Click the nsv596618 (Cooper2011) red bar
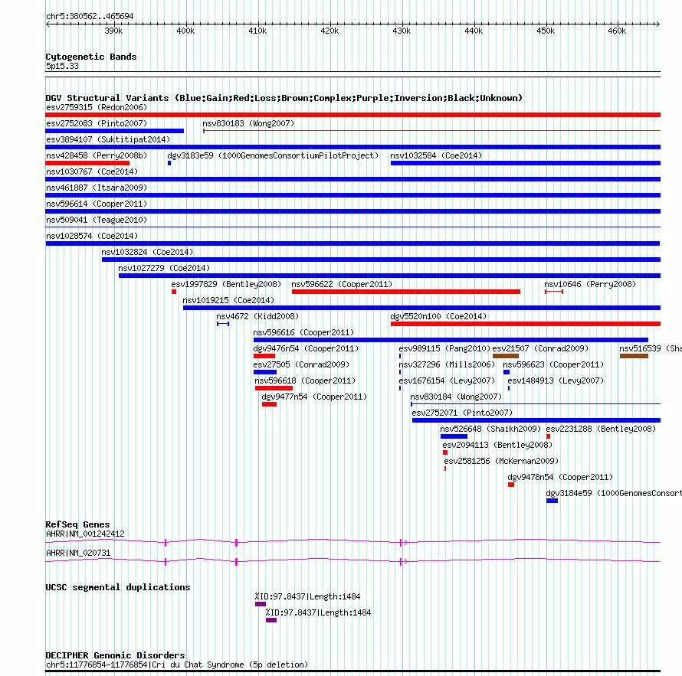This screenshot has width=682, height=676. (x=274, y=388)
